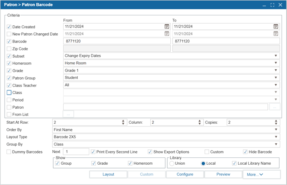Toggle Local Library Name checkbox
This screenshot has height=185, width=287.
[x=234, y=163]
